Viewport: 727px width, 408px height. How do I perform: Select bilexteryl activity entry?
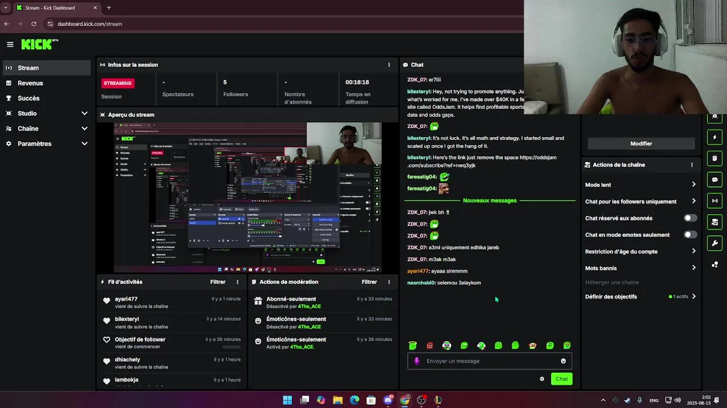(172, 323)
